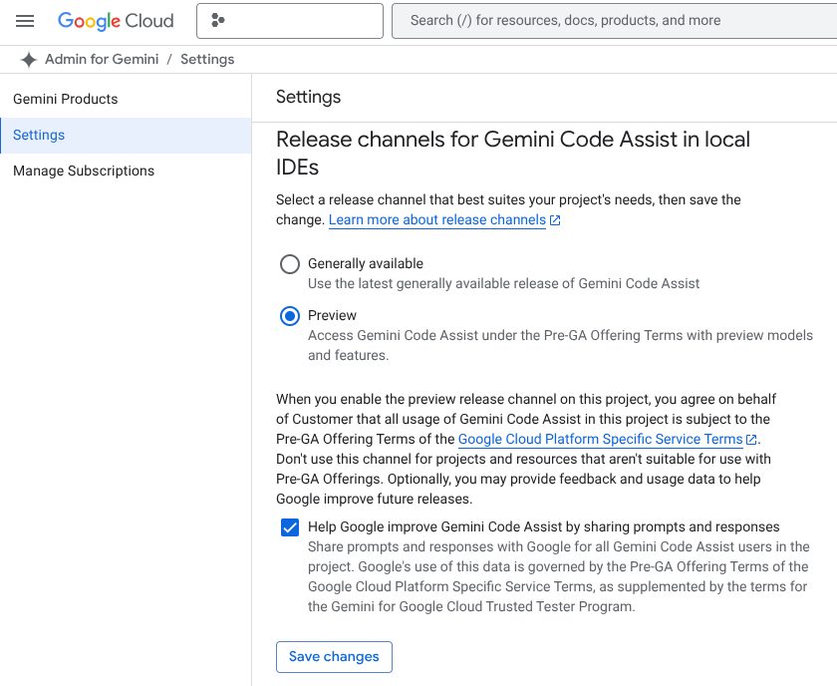Select the Generally available release channel
This screenshot has height=686, width=837.
[x=290, y=264]
